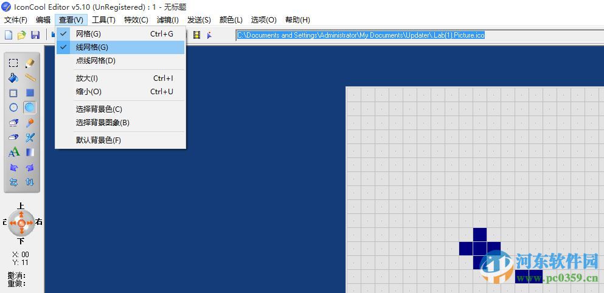
Task: Open the 颜色(L) menu
Action: [x=231, y=19]
